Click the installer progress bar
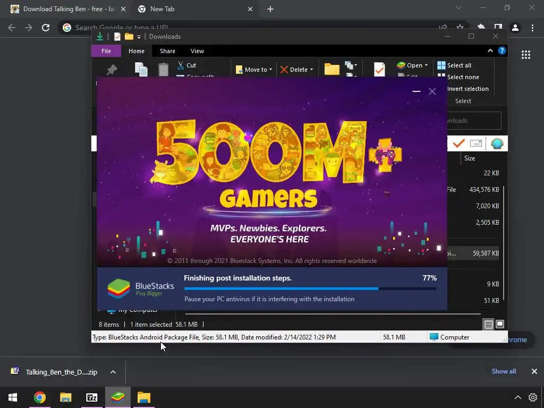The image size is (544, 408). click(x=310, y=288)
